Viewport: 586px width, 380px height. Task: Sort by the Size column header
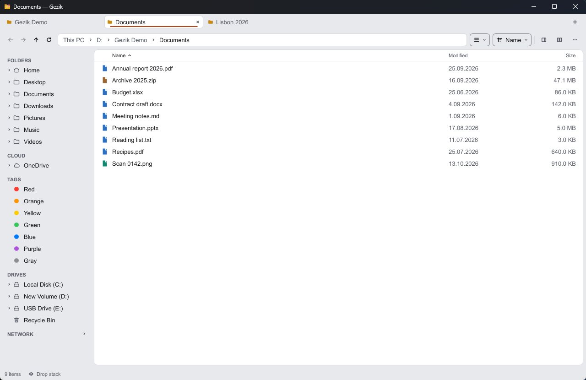tap(570, 55)
